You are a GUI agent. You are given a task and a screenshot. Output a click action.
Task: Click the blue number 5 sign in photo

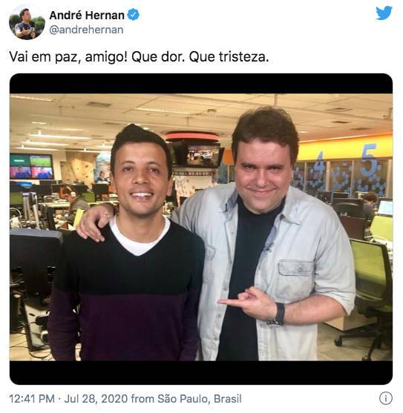coord(370,160)
